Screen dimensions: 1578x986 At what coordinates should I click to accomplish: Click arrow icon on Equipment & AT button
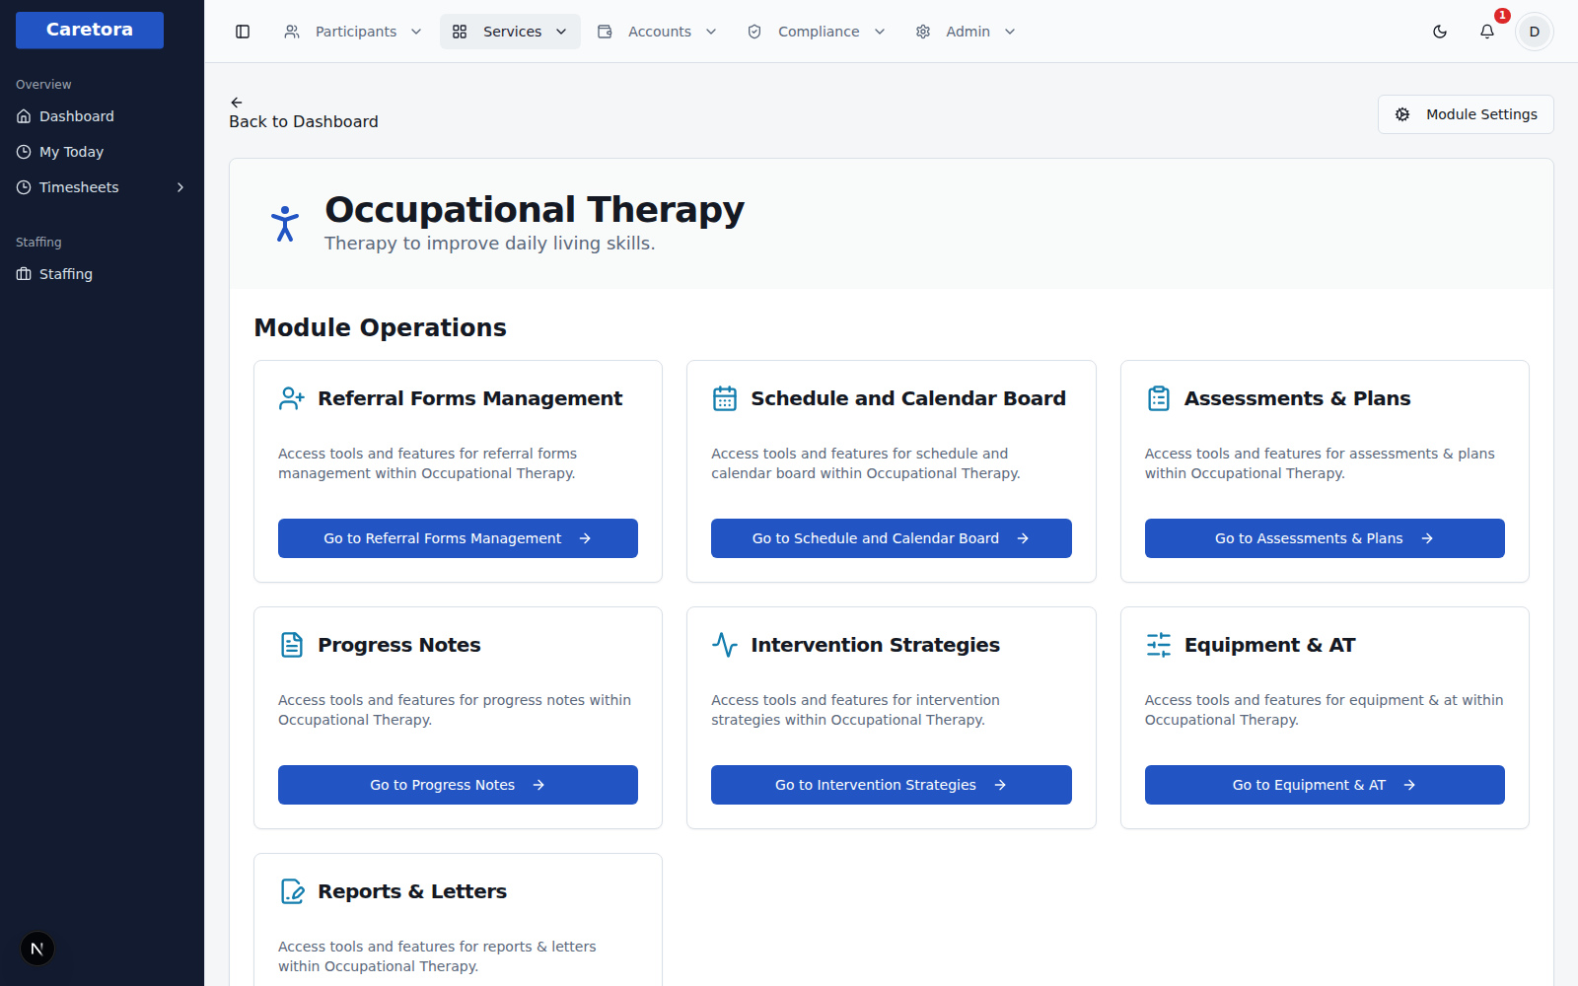(1409, 785)
